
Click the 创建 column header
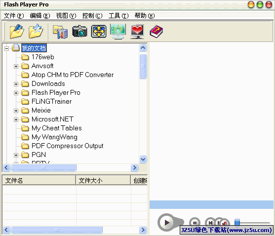tap(139, 180)
